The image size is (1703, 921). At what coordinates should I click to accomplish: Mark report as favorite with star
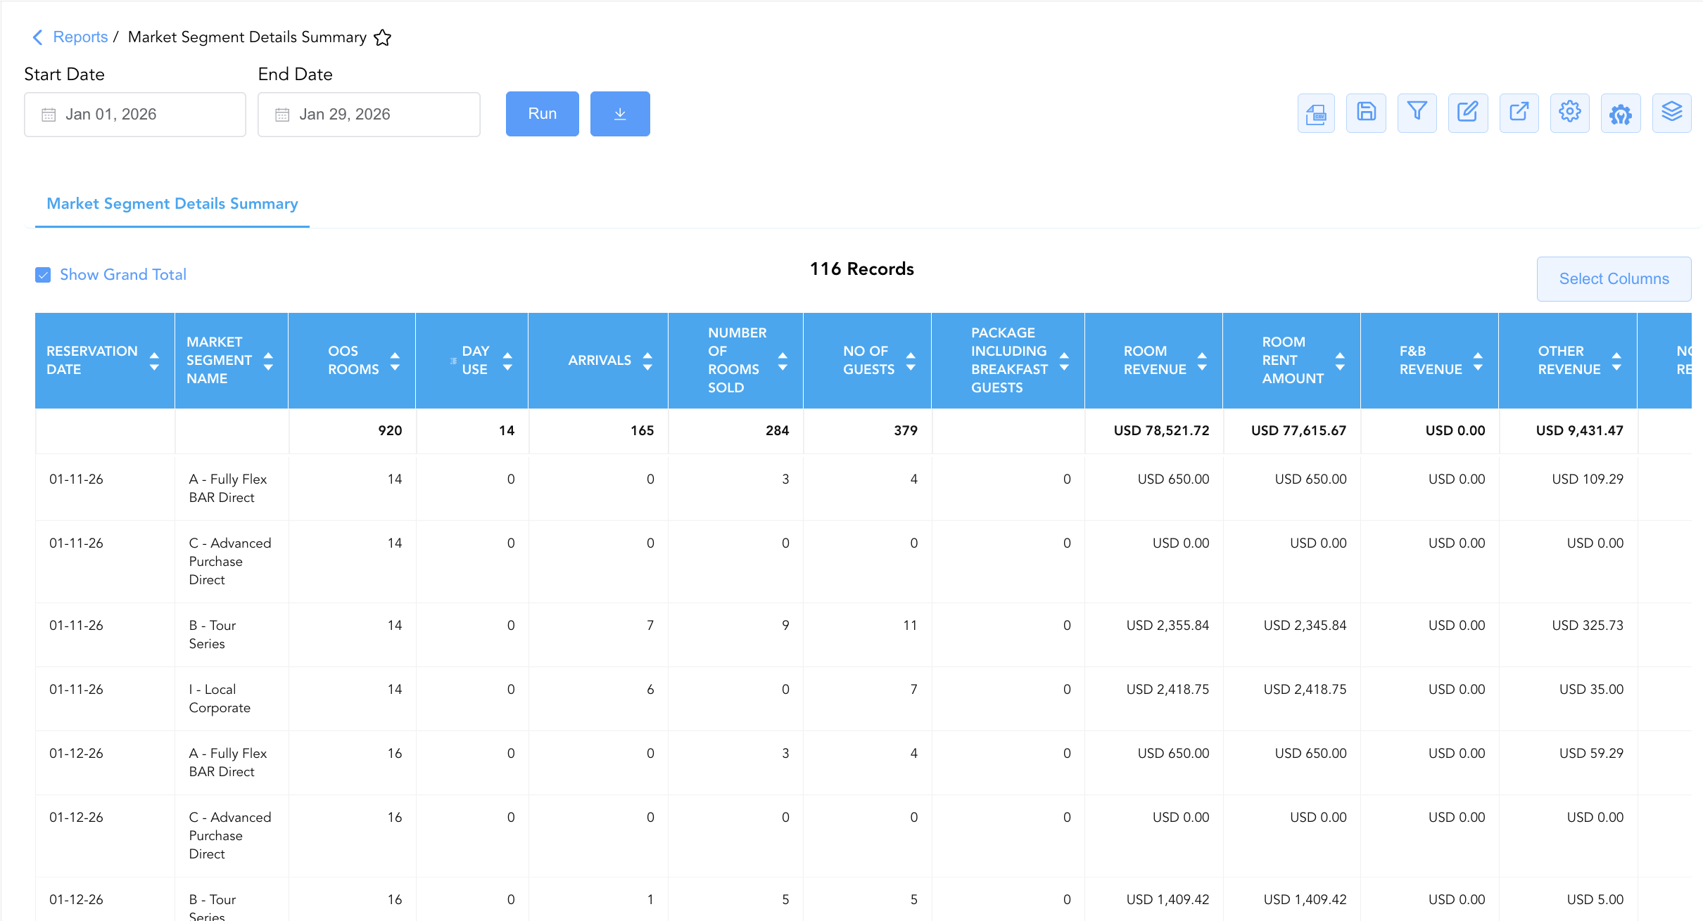[x=382, y=37]
